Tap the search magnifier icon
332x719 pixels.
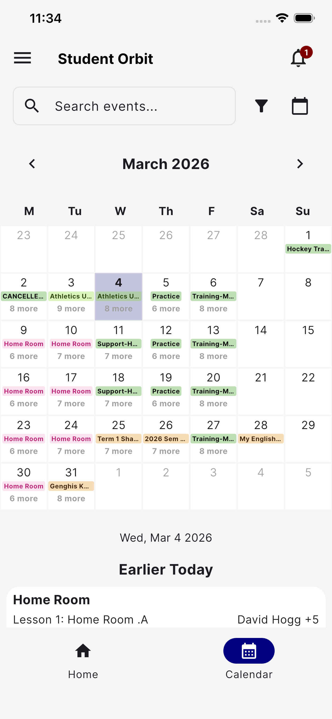(x=32, y=106)
